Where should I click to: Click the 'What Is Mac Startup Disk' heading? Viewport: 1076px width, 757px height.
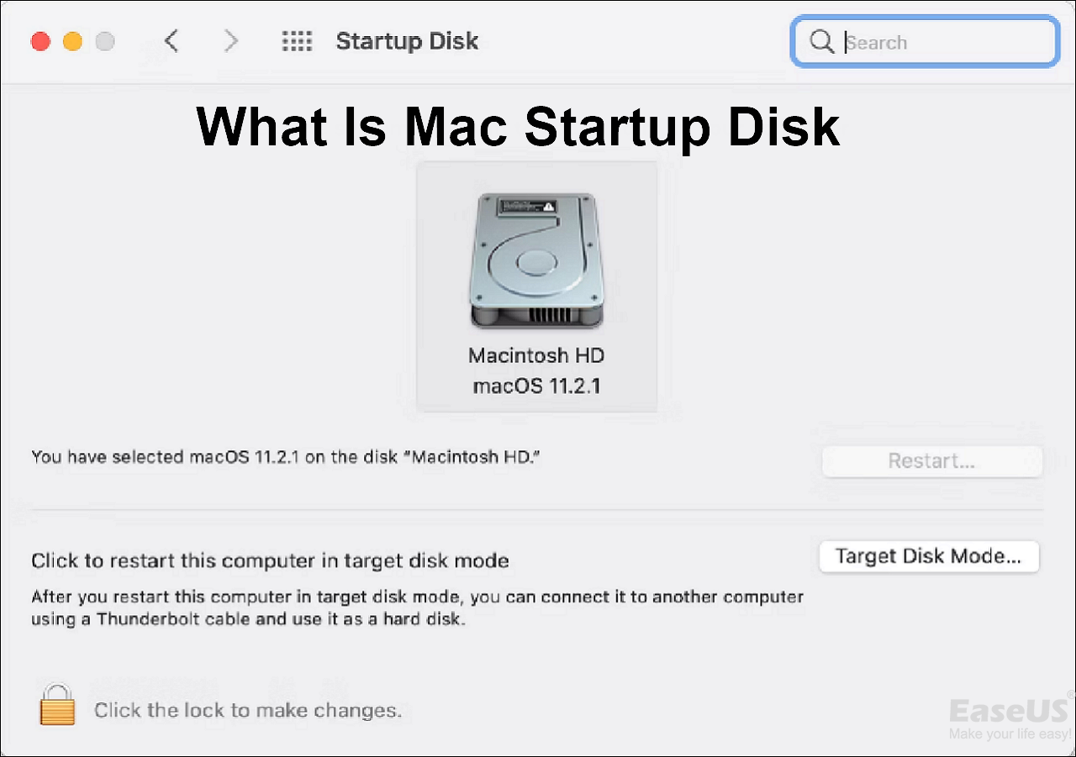(x=518, y=126)
